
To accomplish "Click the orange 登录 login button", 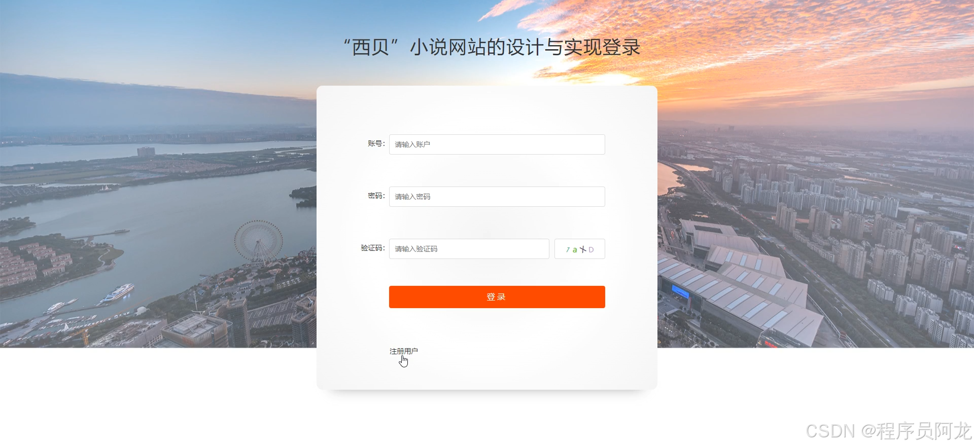I will (x=497, y=297).
